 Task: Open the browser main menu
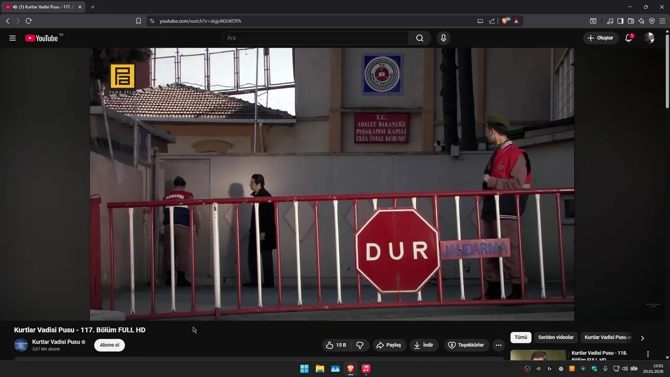(662, 21)
